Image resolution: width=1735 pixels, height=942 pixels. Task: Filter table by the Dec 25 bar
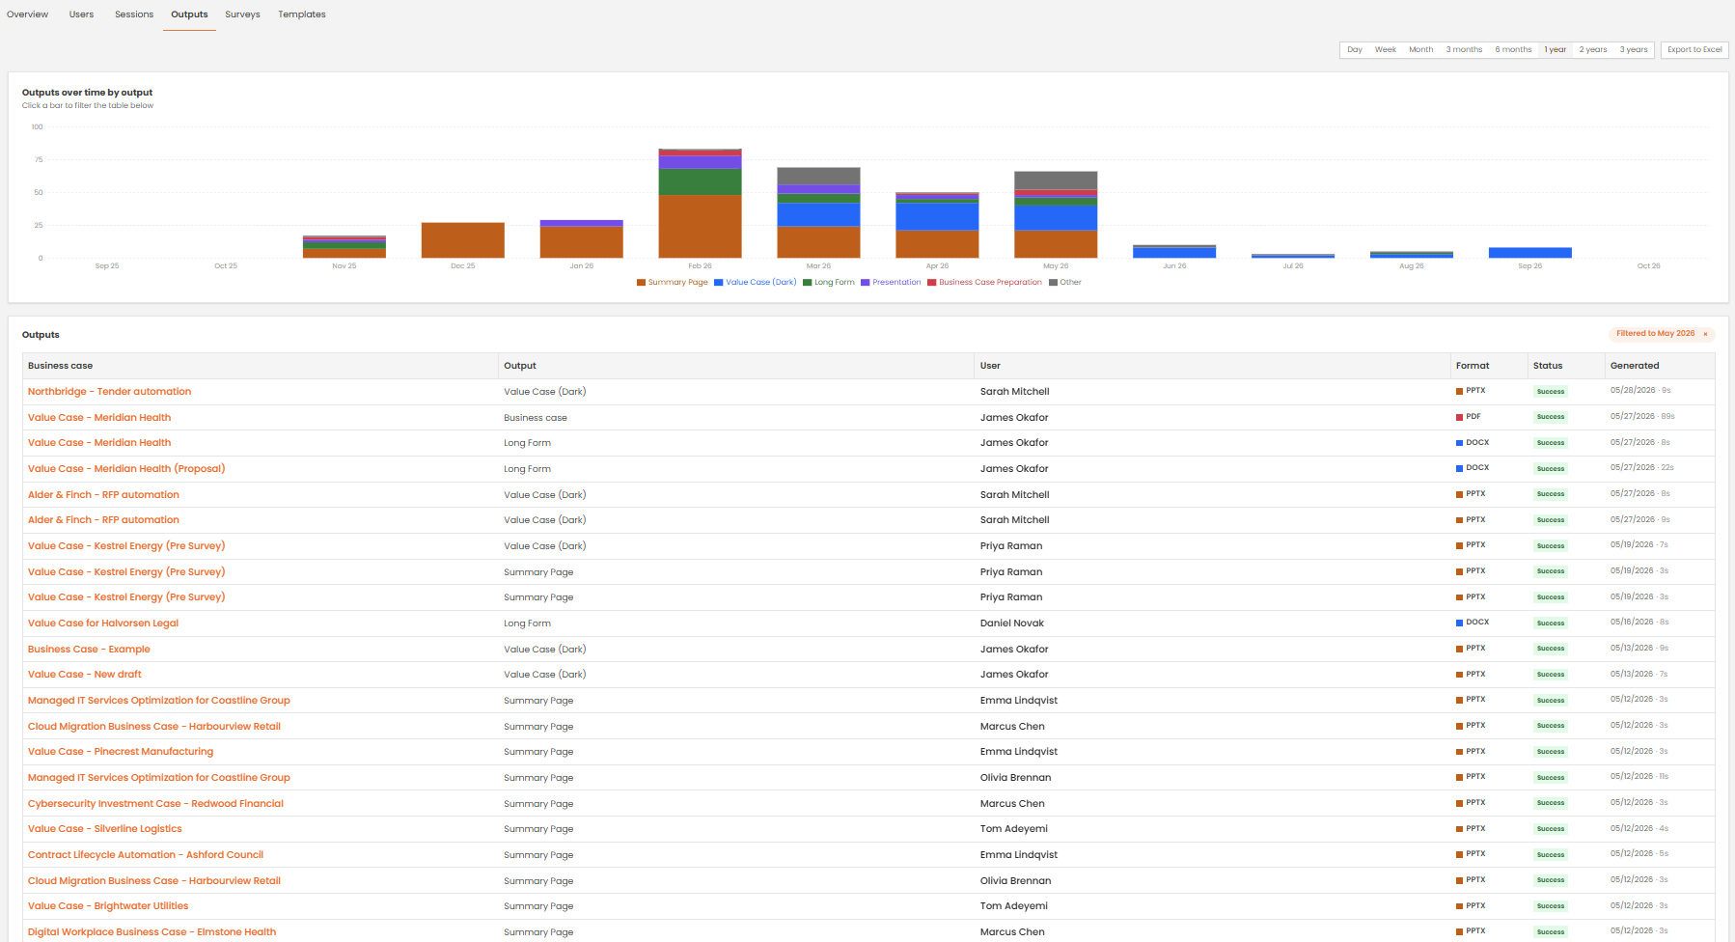[x=463, y=240]
